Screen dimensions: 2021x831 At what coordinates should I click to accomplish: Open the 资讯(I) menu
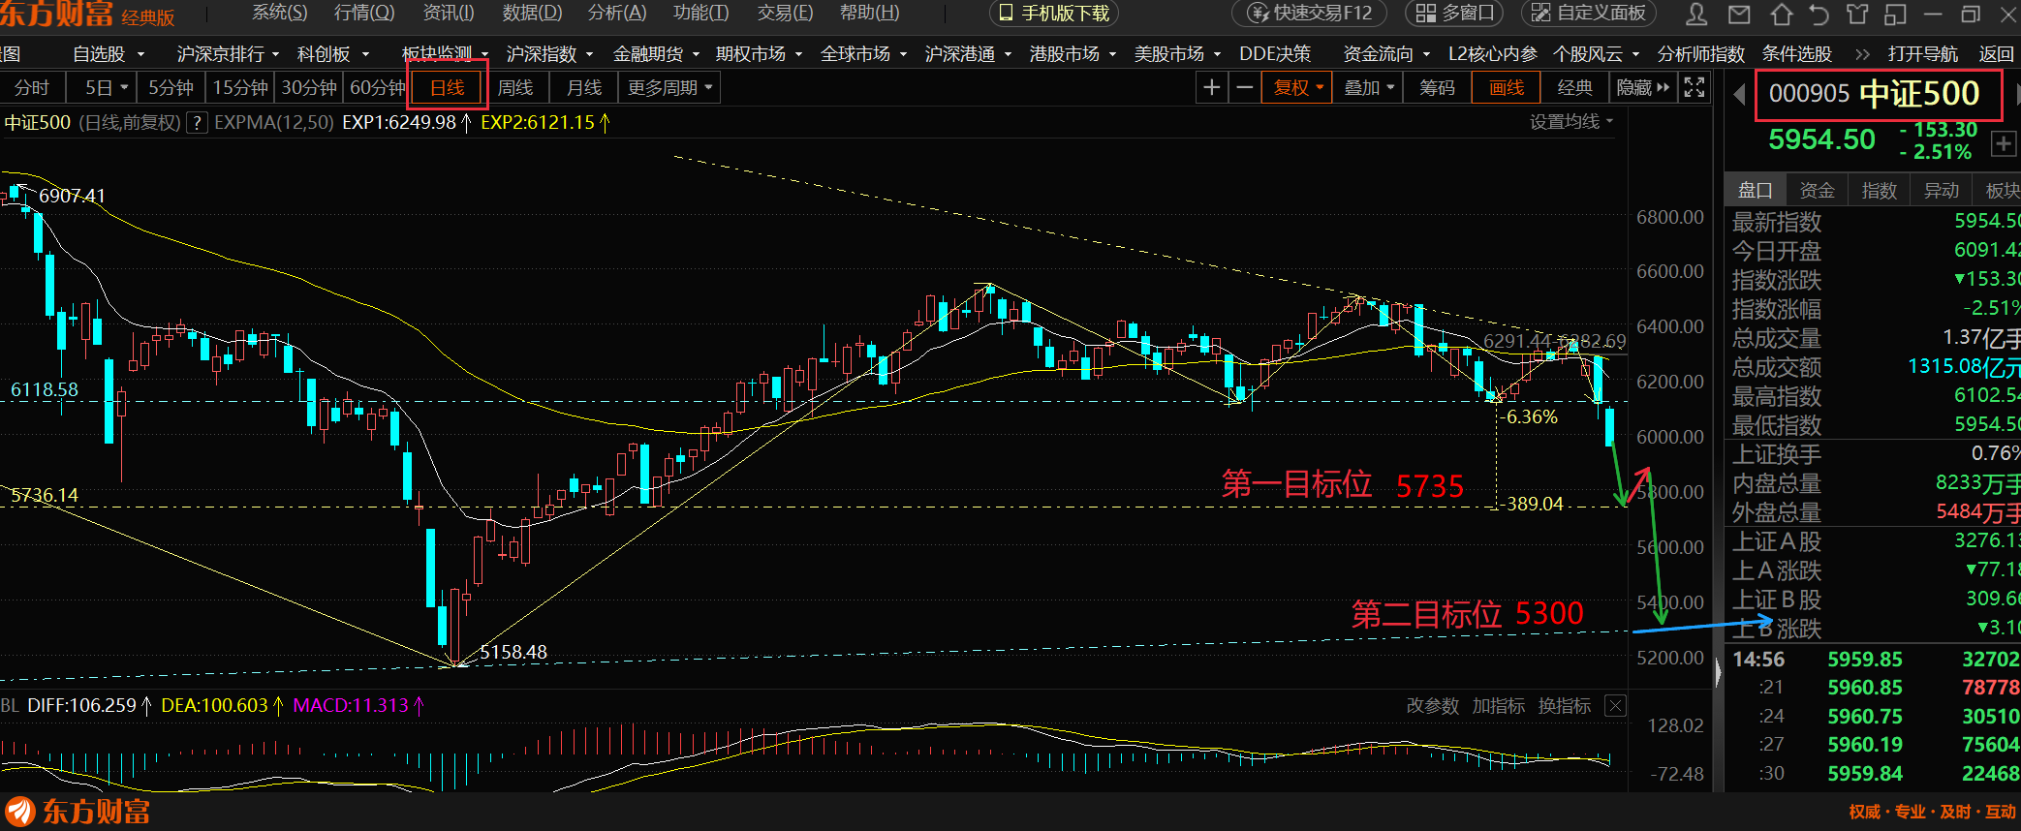[x=449, y=13]
